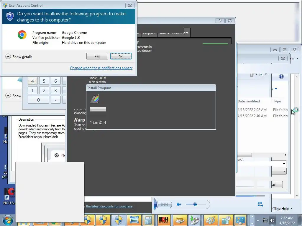302x226 pixels.
Task: Open the network drive taskbar icon
Action: click(x=180, y=220)
